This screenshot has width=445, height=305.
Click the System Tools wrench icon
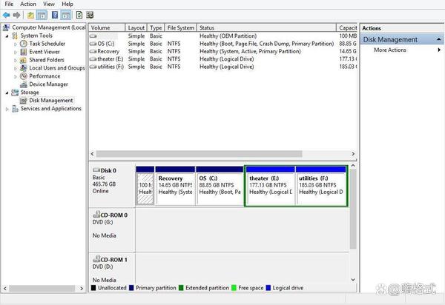15,36
